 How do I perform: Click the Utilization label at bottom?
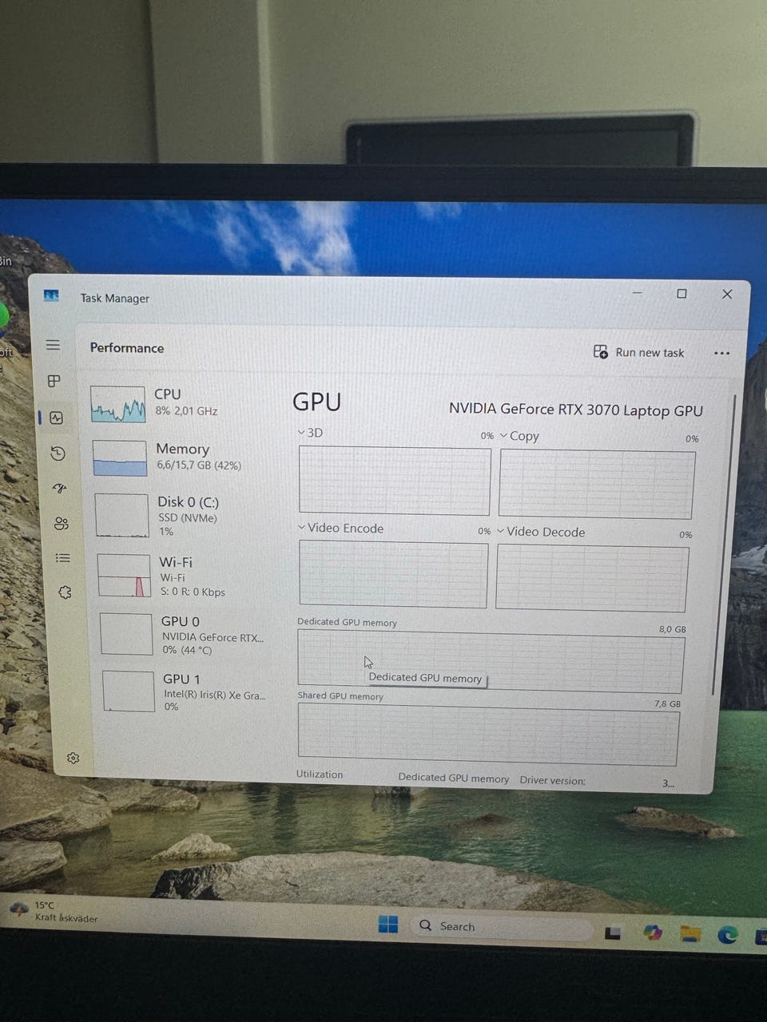click(320, 774)
